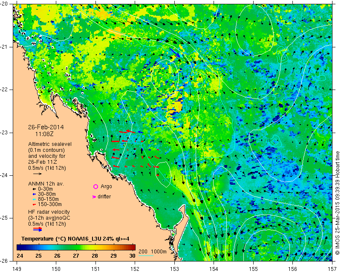Click the 'Altimetric sealevel' label
The width and height of the screenshot is (341, 273).
(x=50, y=144)
